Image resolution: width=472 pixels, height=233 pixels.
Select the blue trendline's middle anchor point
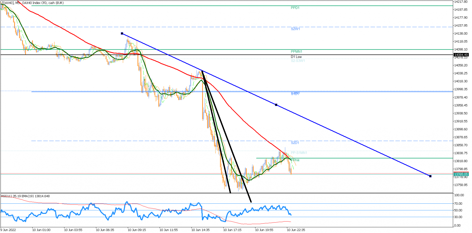(x=276, y=105)
